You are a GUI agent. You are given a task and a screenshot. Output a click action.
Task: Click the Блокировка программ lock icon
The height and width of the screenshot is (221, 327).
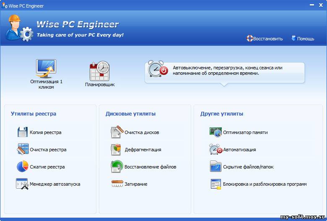(216, 184)
